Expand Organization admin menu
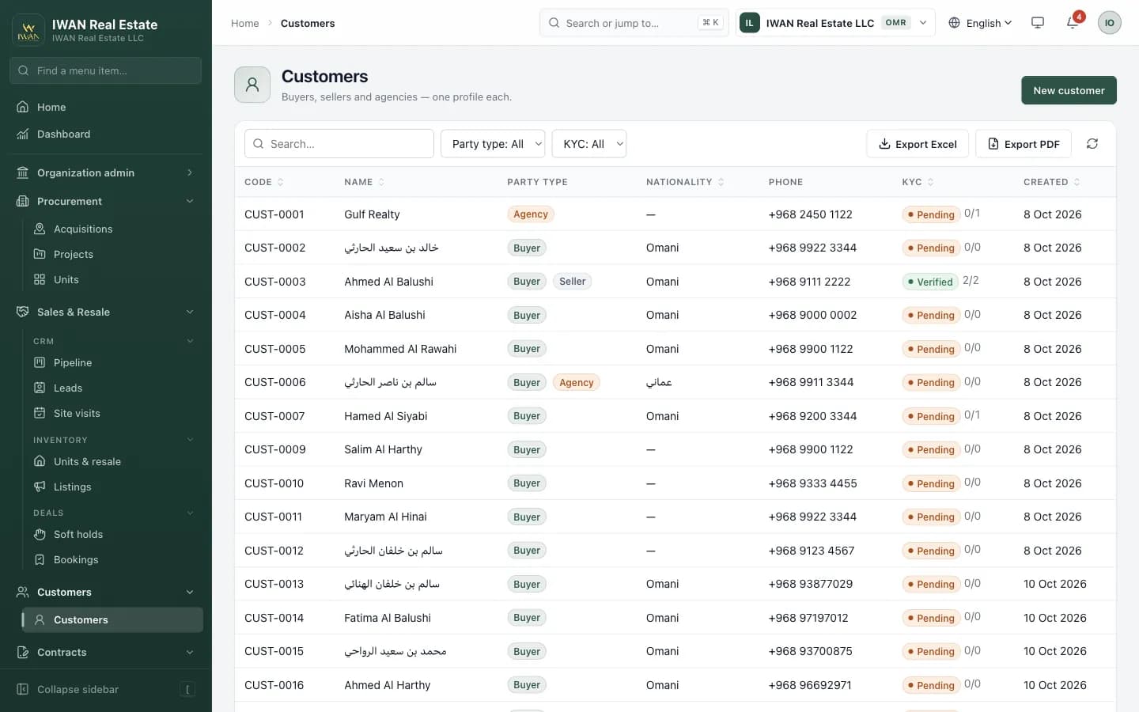The height and width of the screenshot is (712, 1139). pyautogui.click(x=106, y=172)
